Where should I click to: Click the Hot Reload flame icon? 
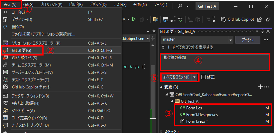point(142,19)
